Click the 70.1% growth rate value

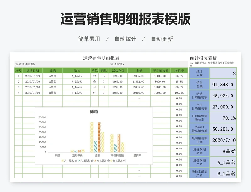coord(223,118)
